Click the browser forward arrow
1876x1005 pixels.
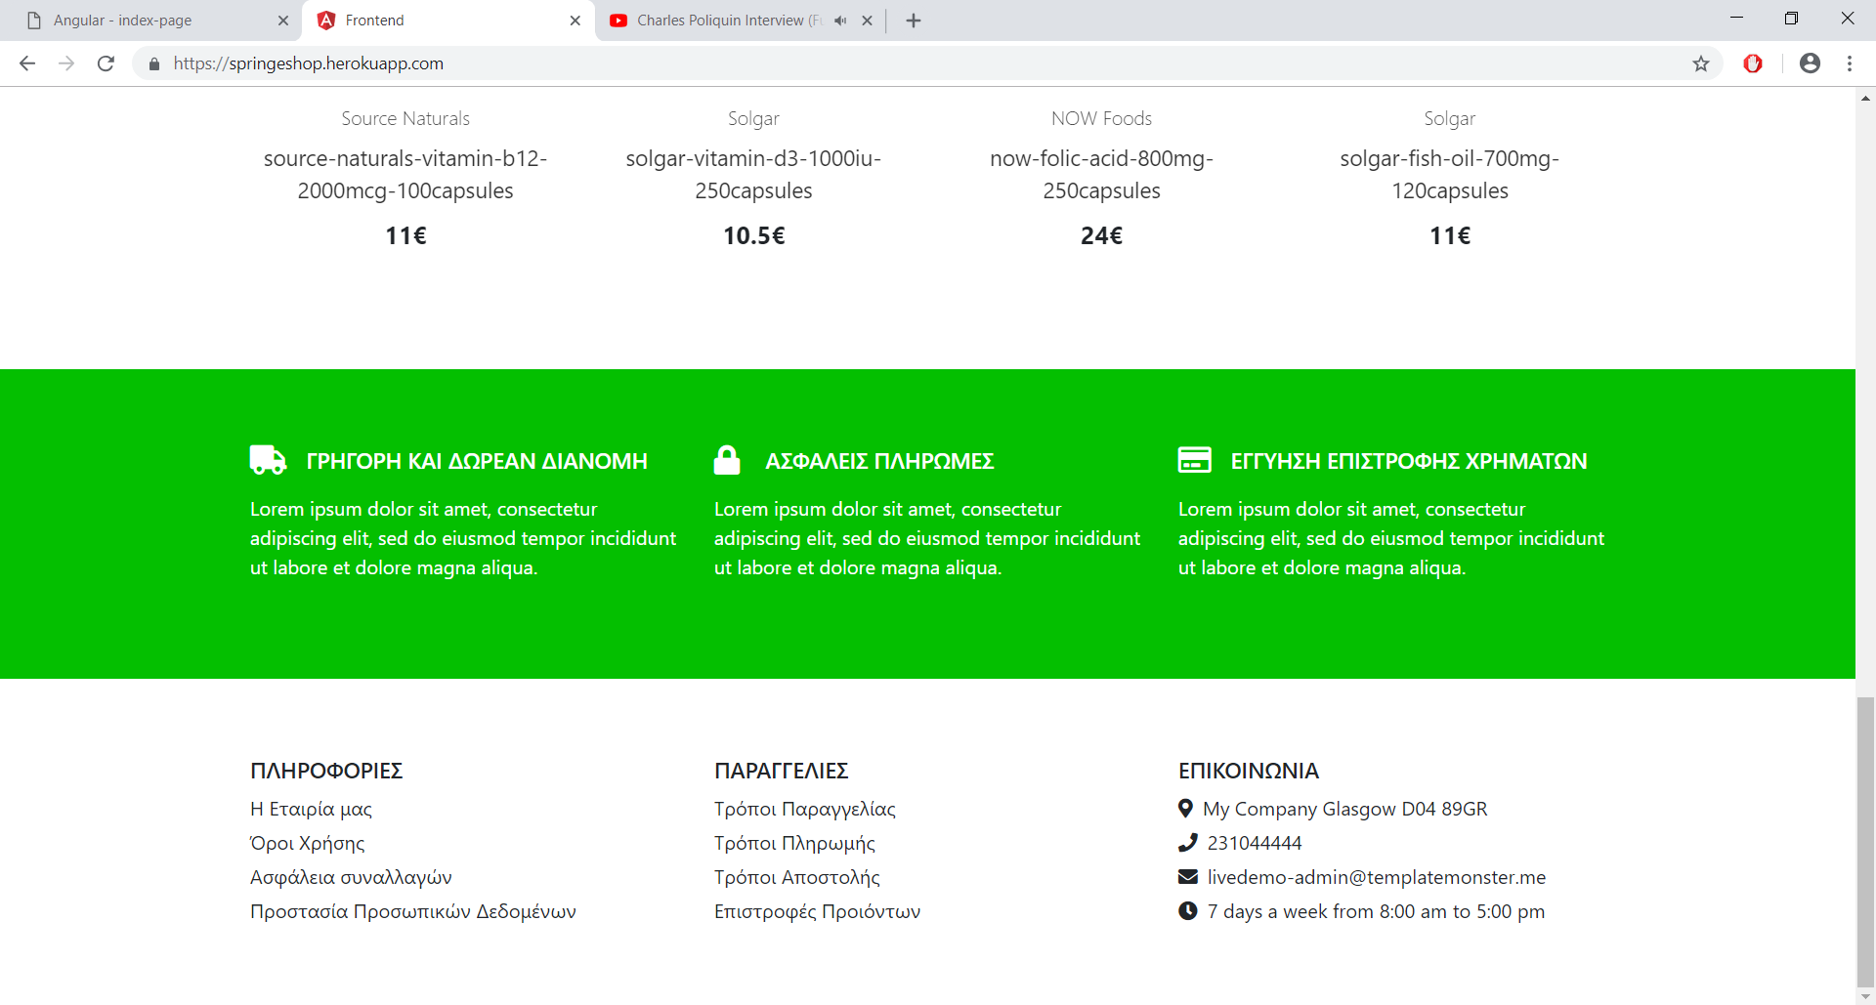tap(66, 63)
